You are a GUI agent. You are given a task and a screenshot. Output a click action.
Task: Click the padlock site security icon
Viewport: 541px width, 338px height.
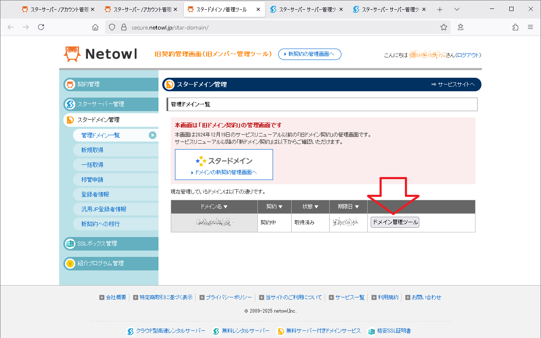click(x=124, y=27)
